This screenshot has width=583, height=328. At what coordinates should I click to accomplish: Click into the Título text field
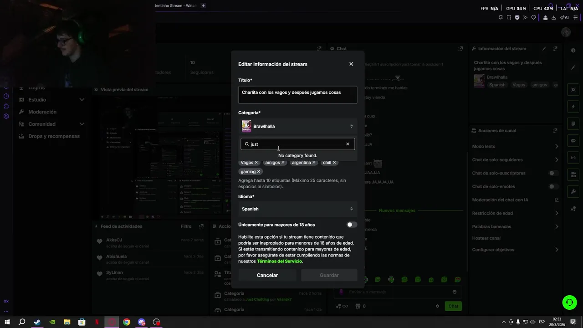coord(297,95)
